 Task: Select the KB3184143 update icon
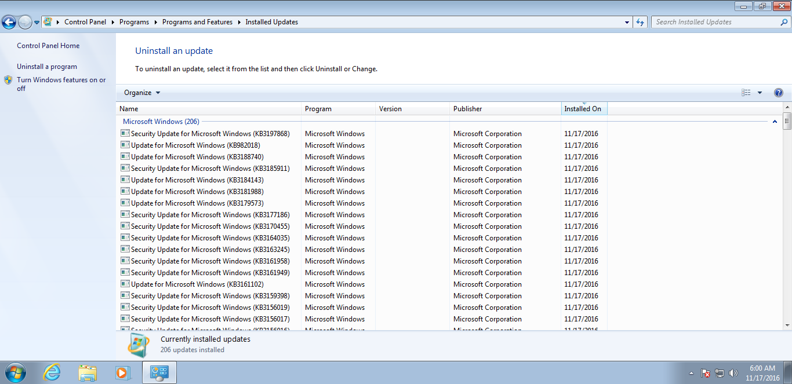[125, 180]
